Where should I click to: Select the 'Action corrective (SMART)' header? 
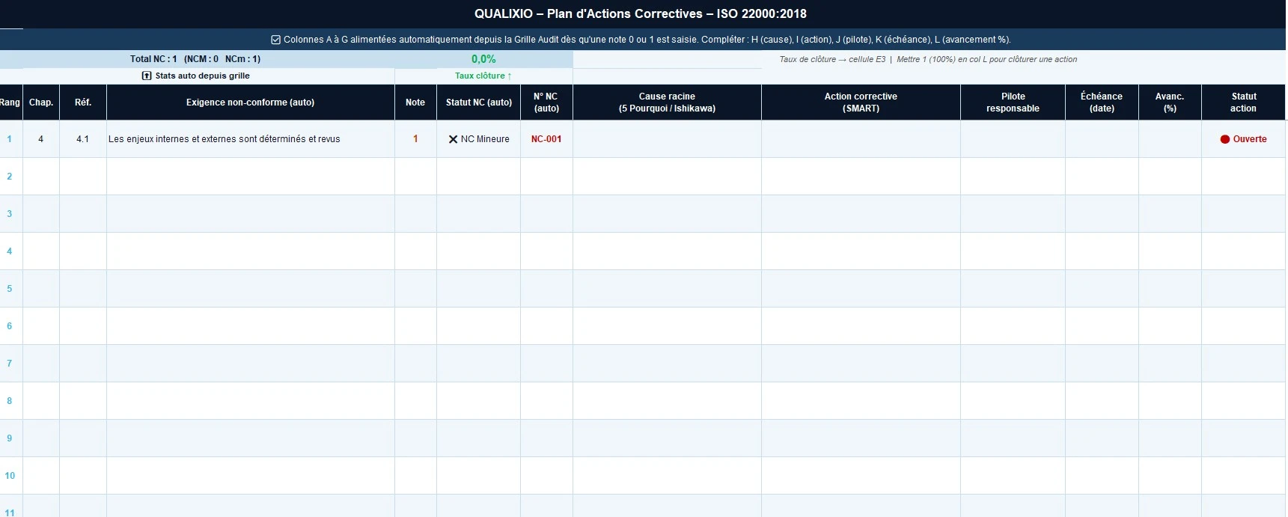[861, 103]
